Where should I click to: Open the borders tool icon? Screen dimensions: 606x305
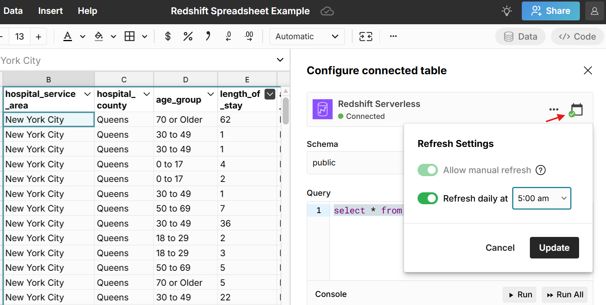coord(130,37)
